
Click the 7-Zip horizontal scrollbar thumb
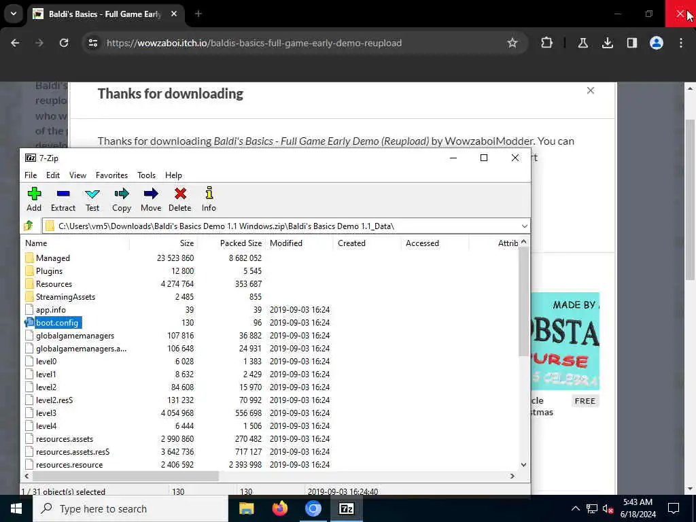(x=125, y=476)
